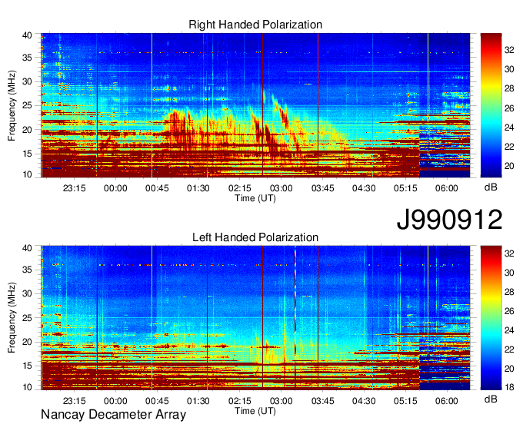Viewport: 523px width, 424px height.
Task: Click "02:15" time tick on left-handed plot
Action: pos(240,401)
